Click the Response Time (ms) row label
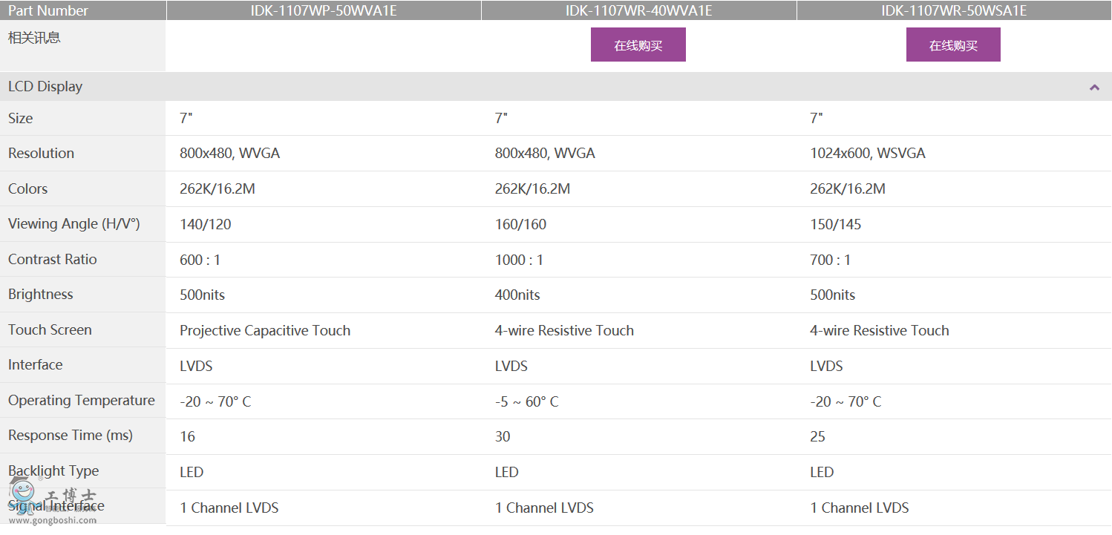 pyautogui.click(x=71, y=436)
